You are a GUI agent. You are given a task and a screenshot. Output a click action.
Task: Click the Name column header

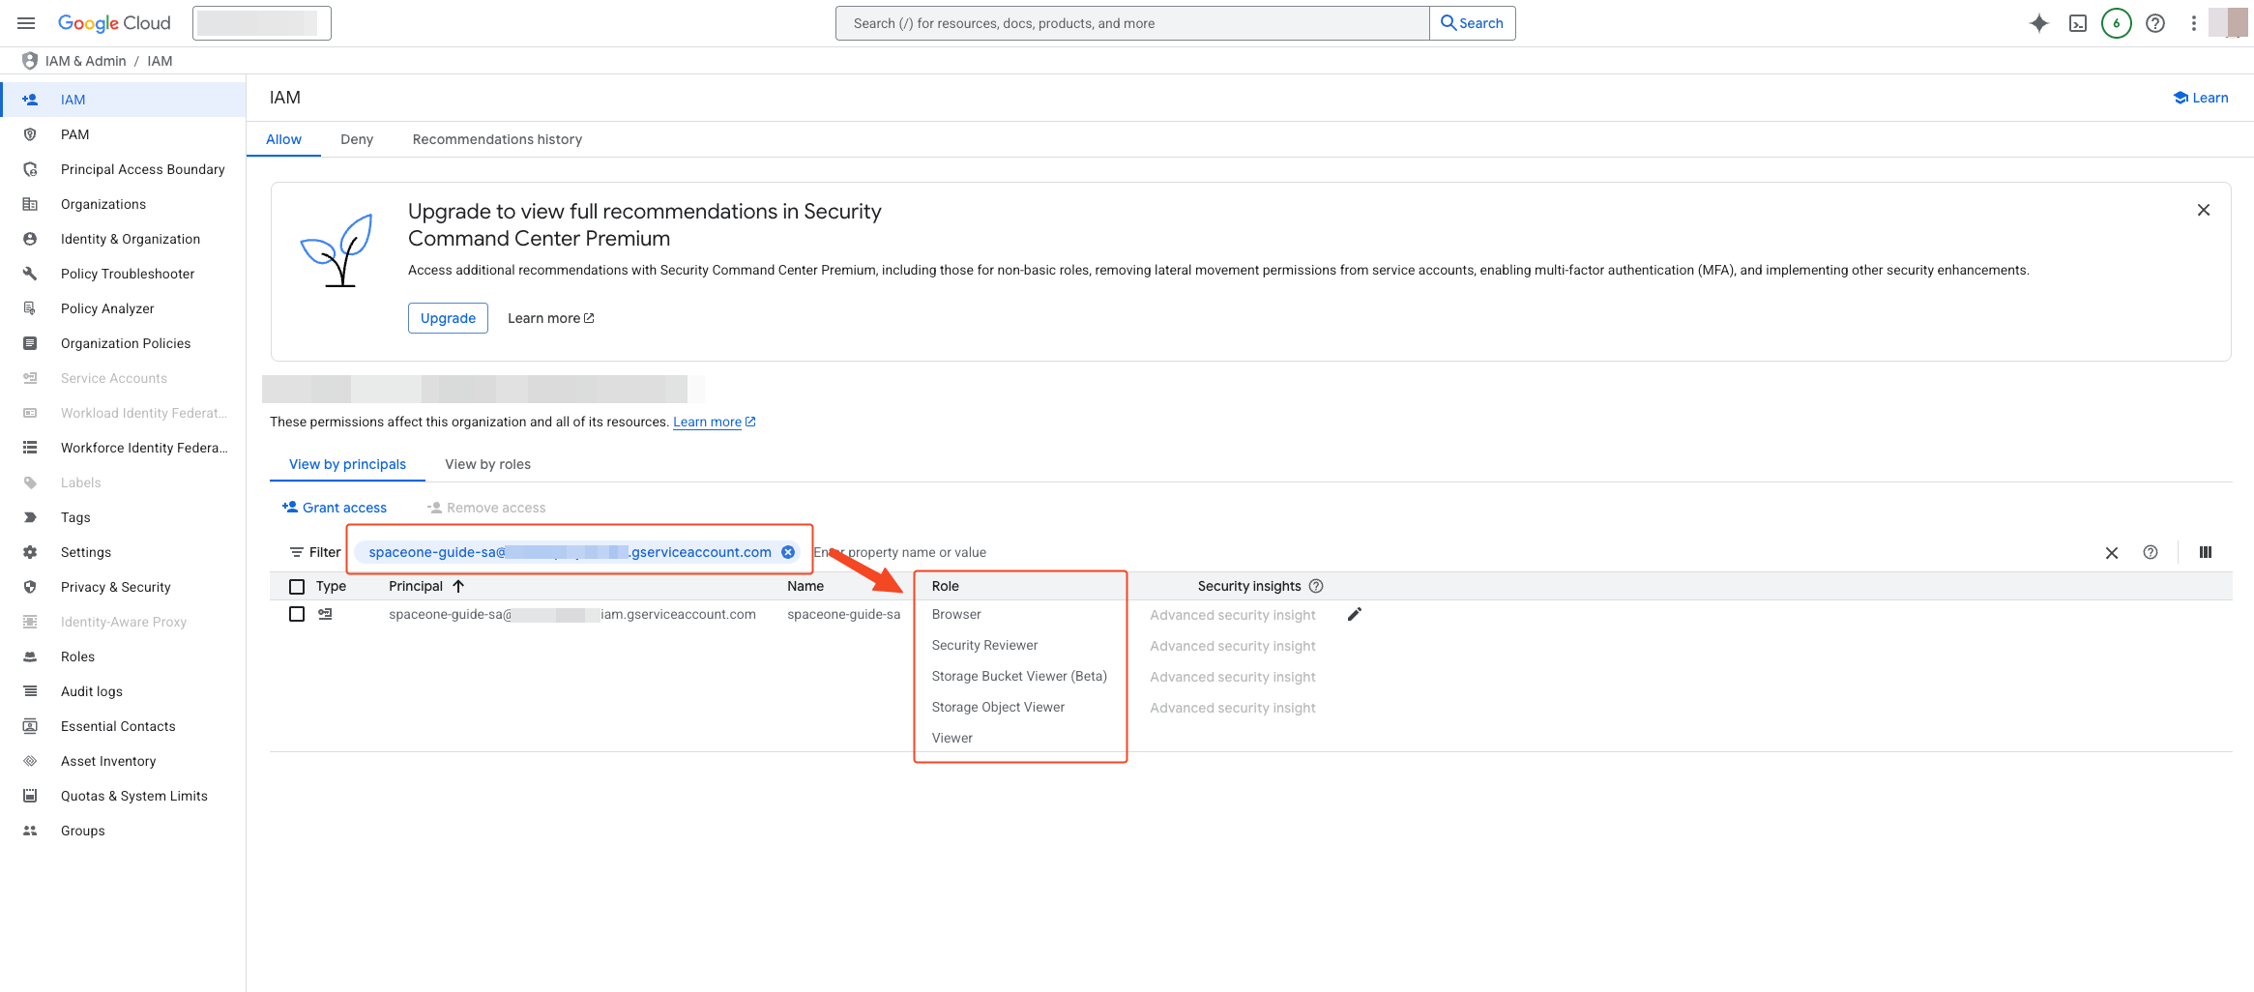tap(805, 586)
